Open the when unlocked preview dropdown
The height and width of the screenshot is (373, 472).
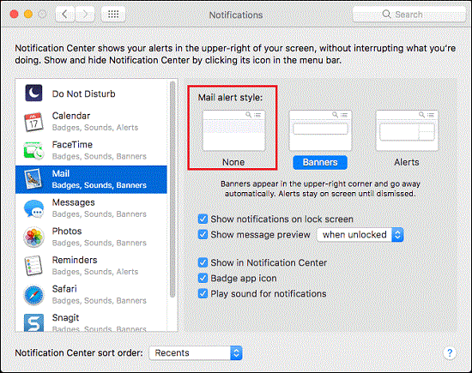[360, 235]
